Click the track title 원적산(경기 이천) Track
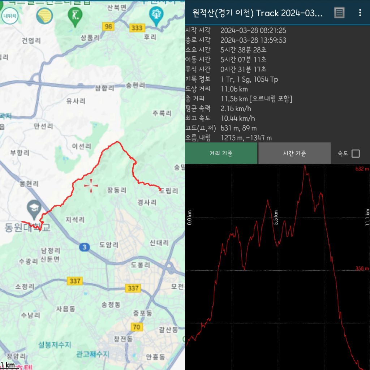Image resolution: width=370 pixels, height=370 pixels. click(x=257, y=13)
